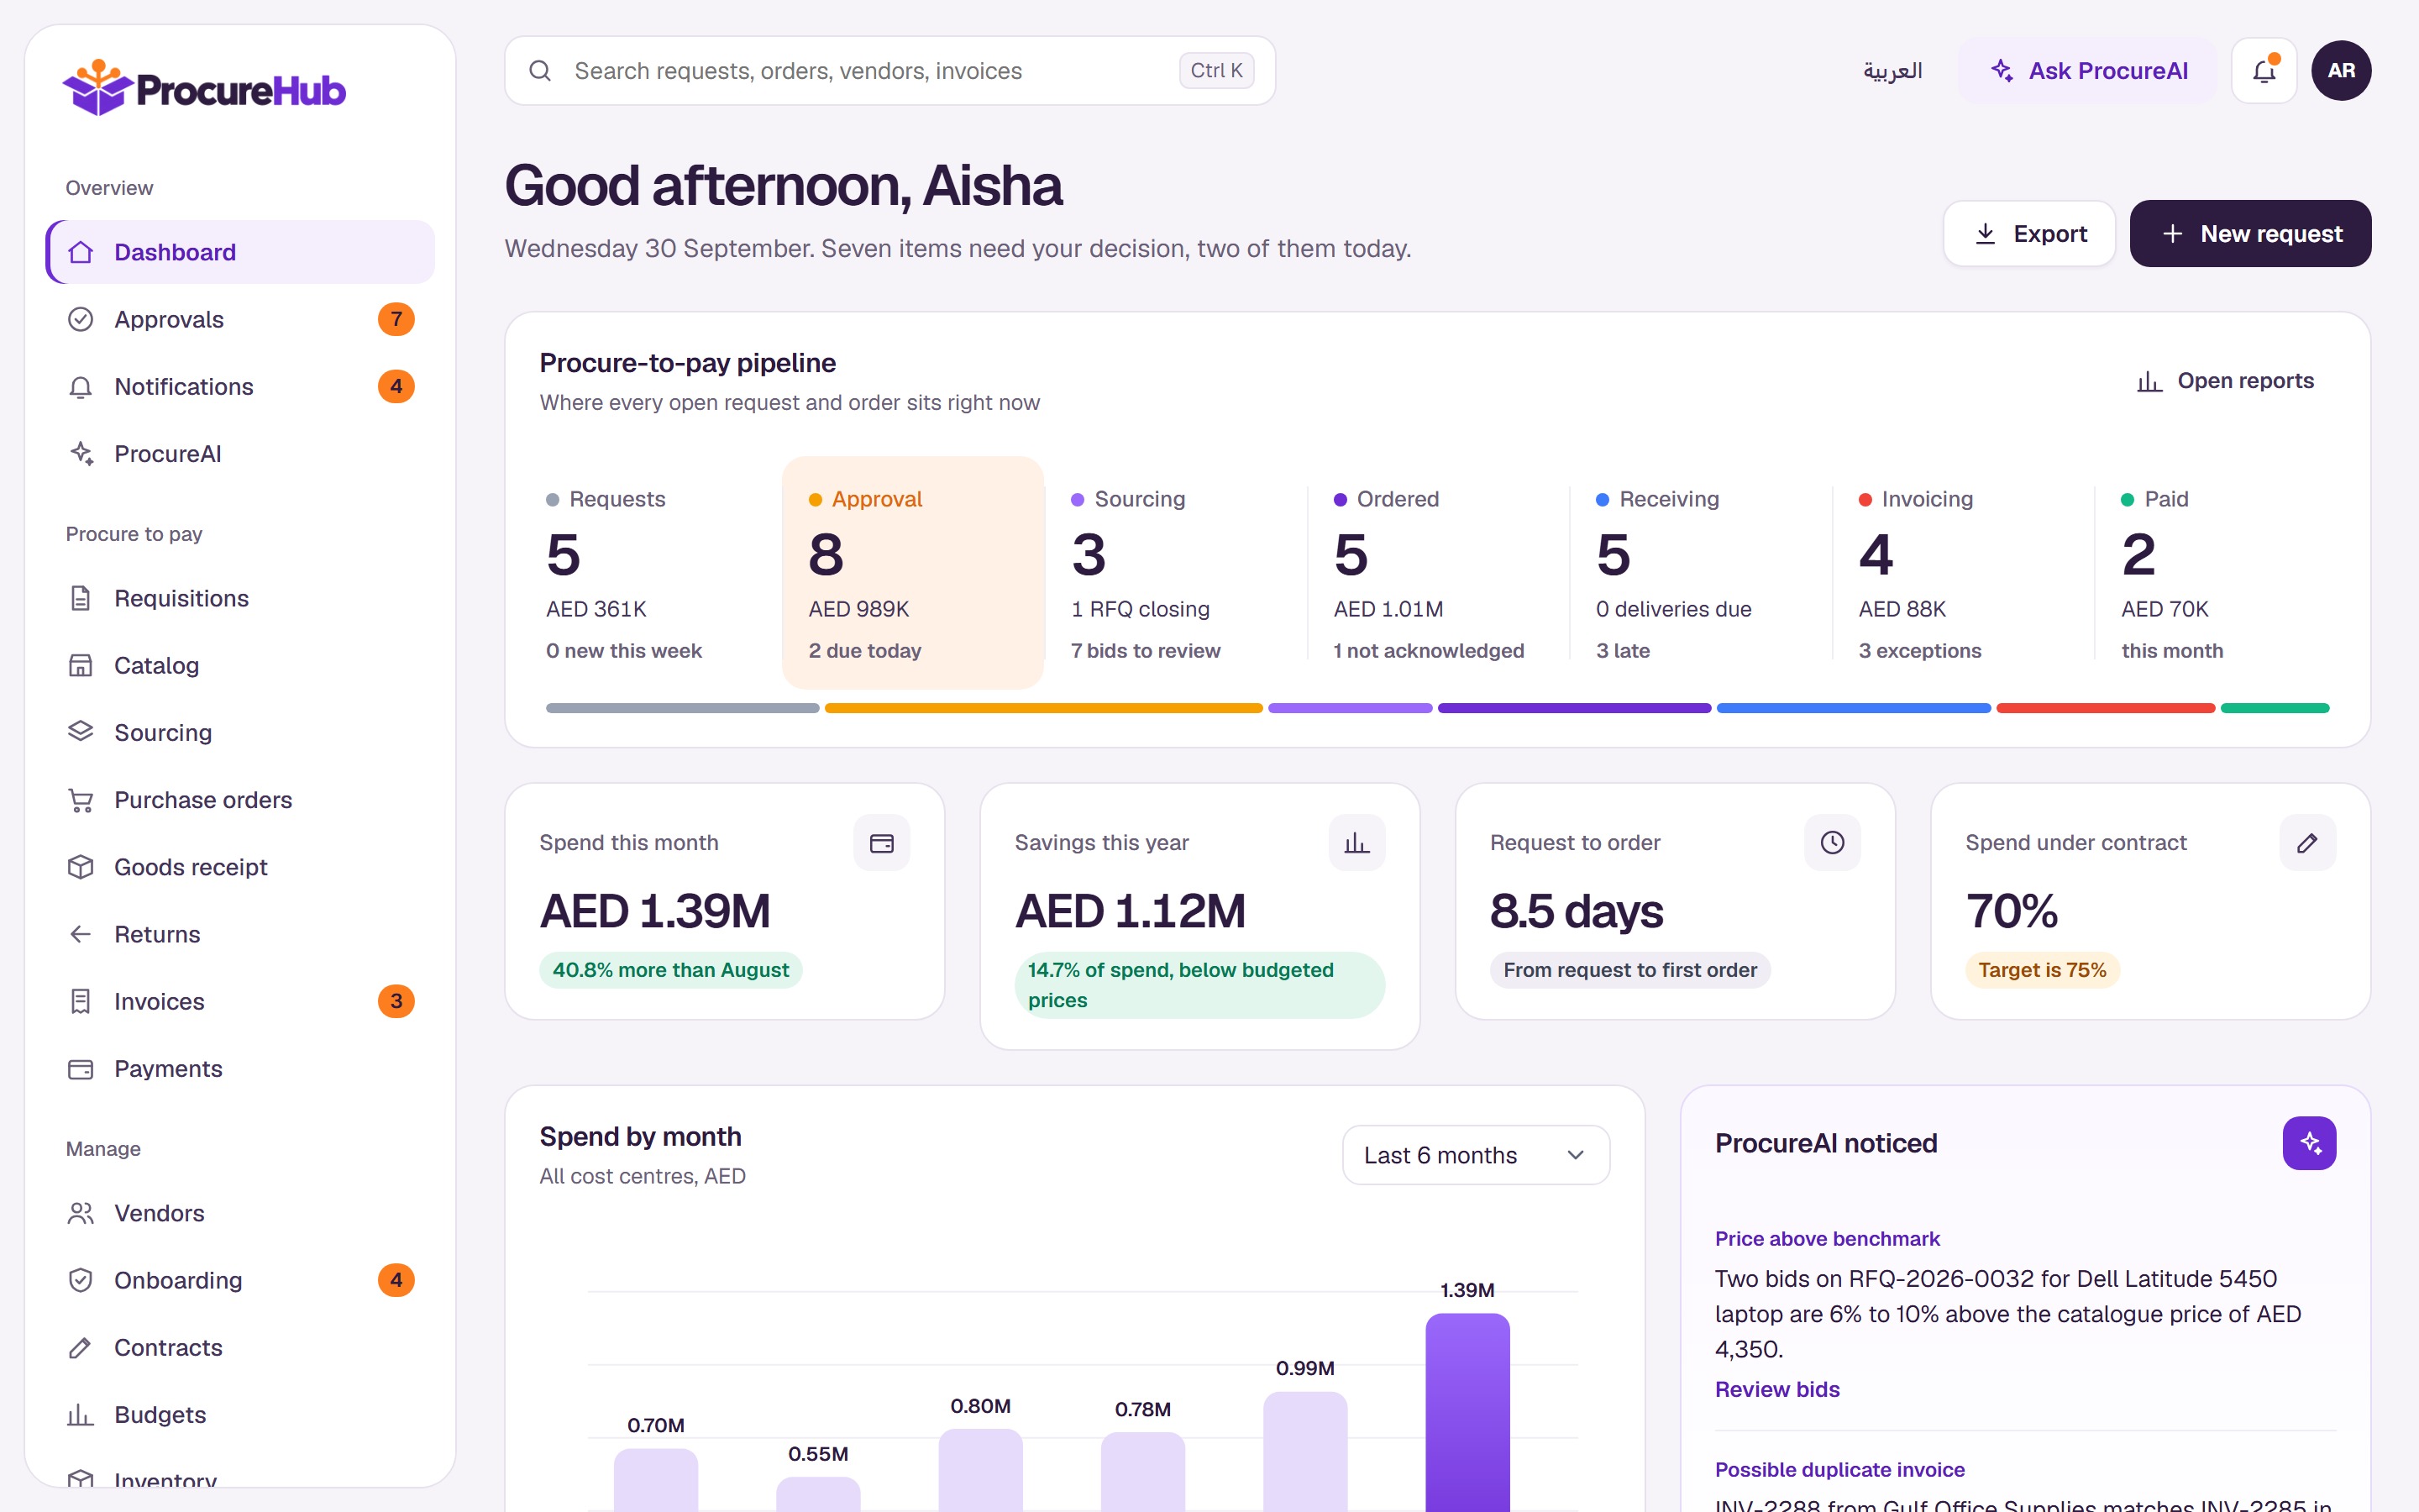Open the Last 6 months dropdown
This screenshot has height=1512, width=2419.
point(1476,1155)
